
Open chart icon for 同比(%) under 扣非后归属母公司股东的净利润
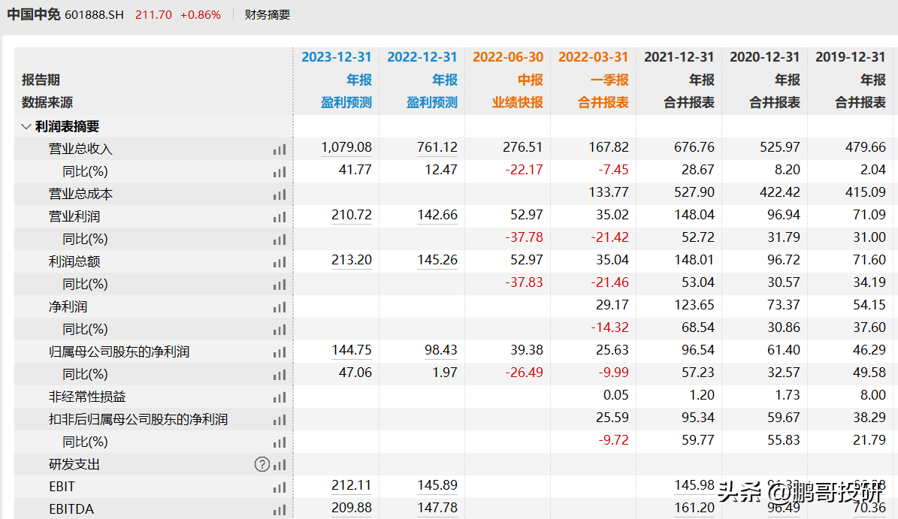280,443
